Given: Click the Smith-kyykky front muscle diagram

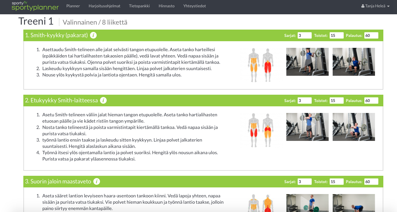Looking at the screenshot, I should click(x=254, y=65).
